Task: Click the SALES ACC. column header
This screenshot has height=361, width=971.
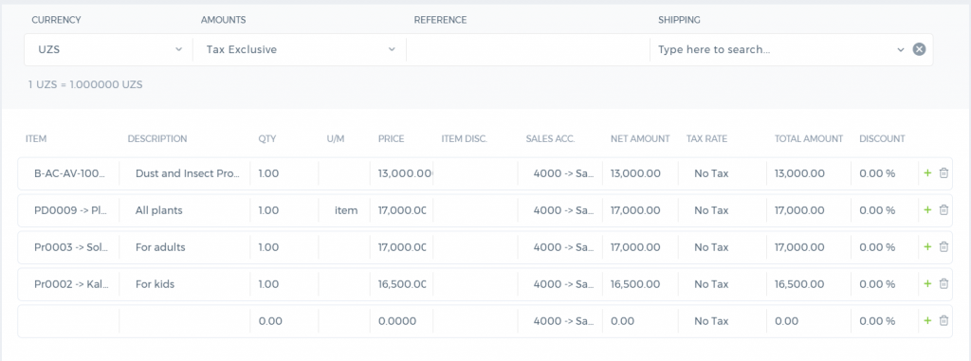Action: pyautogui.click(x=551, y=138)
